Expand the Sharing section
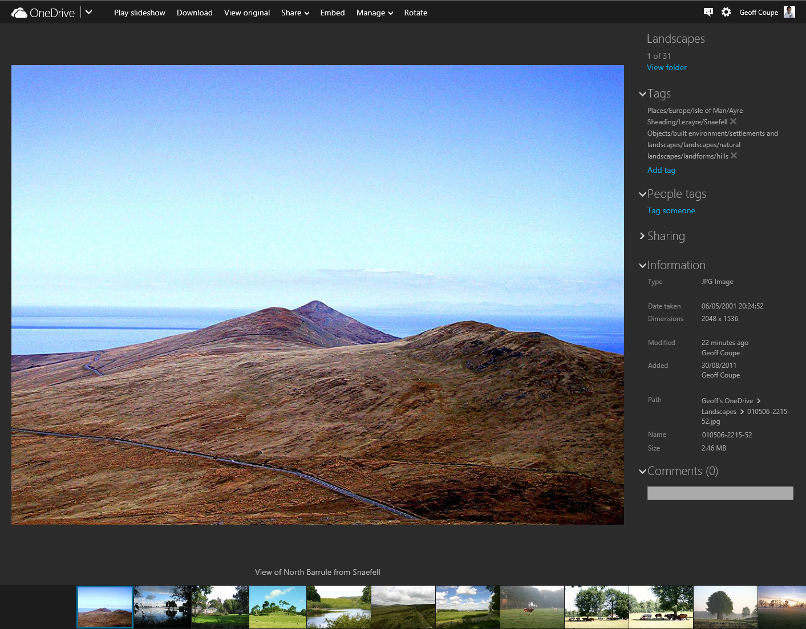Screen dimensions: 806x629 [x=643, y=236]
